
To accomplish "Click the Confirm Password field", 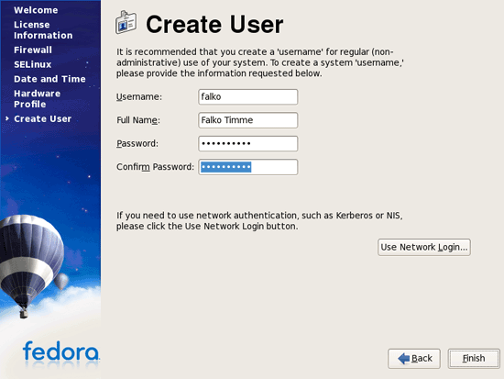I will (247, 167).
